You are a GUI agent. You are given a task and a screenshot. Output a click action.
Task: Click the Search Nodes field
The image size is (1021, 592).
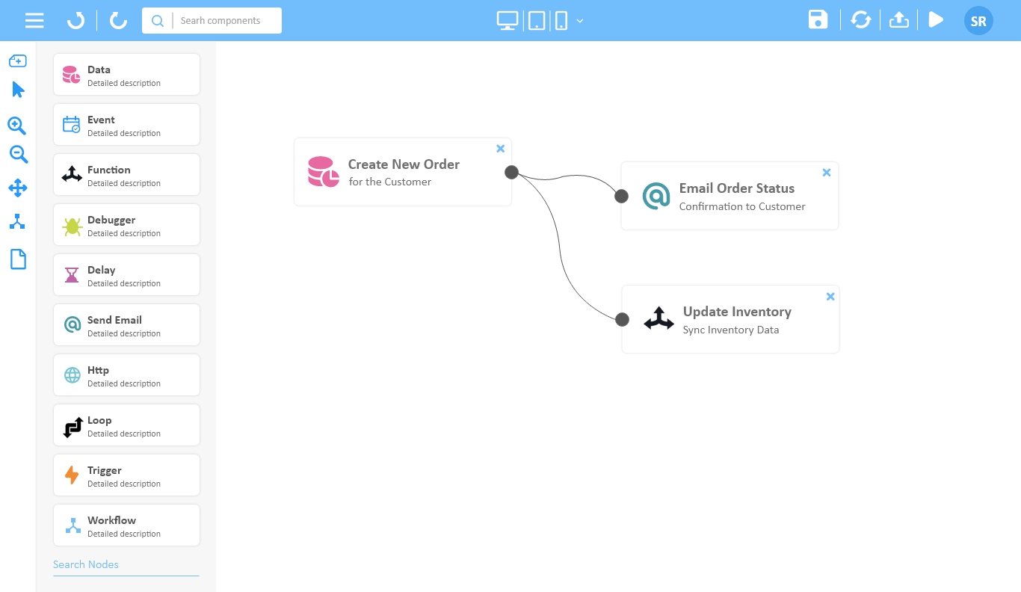pyautogui.click(x=126, y=565)
